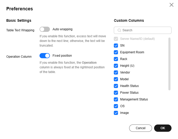Uncheck the Vendor column checkbox
The height and width of the screenshot is (139, 178).
tap(116, 72)
